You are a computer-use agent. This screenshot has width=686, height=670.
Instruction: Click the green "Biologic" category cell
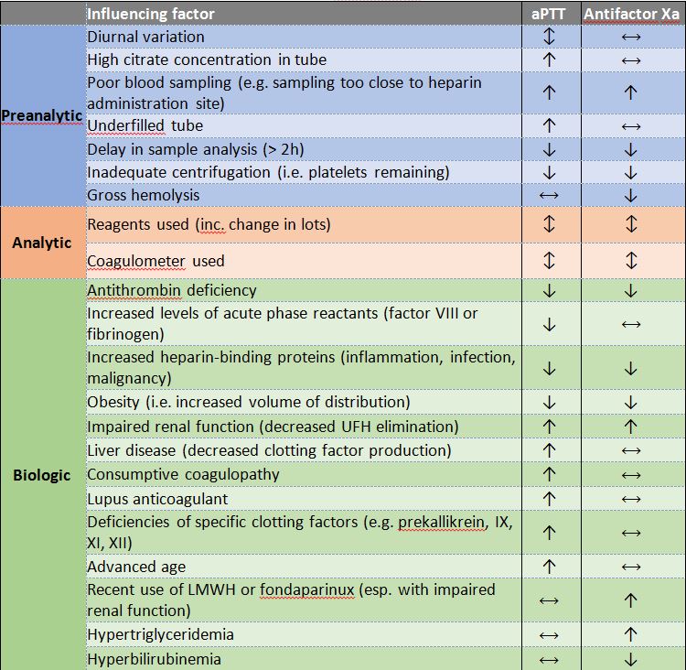pyautogui.click(x=42, y=475)
